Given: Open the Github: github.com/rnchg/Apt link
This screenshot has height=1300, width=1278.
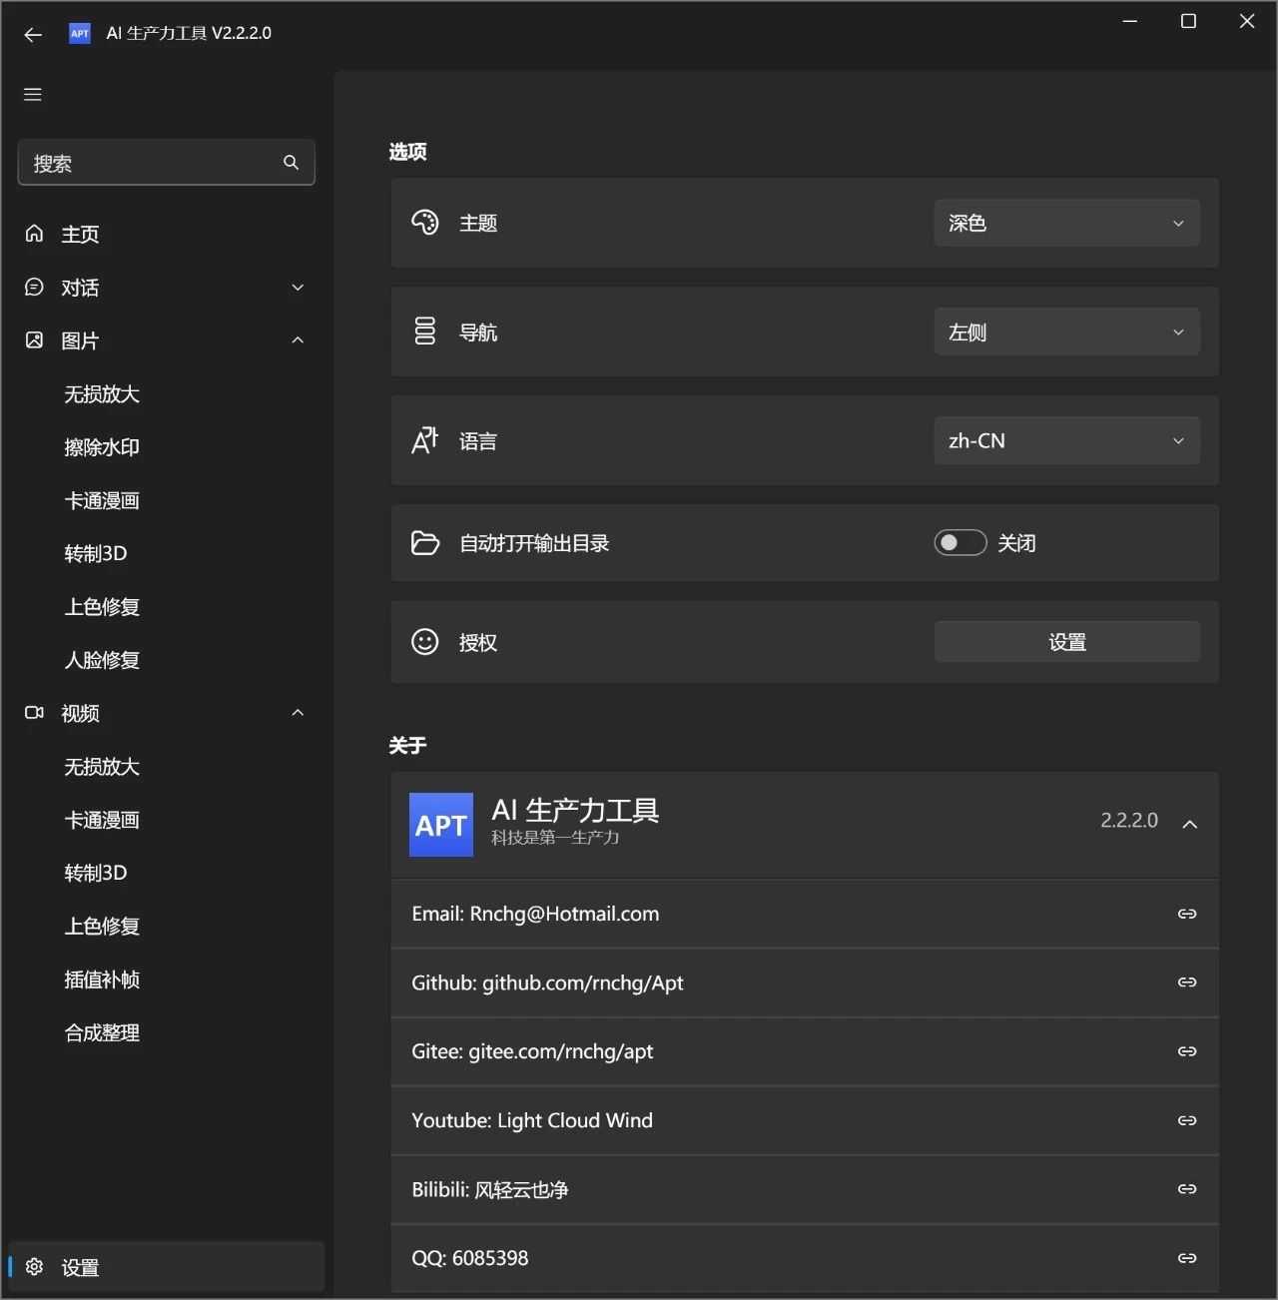Looking at the screenshot, I should pos(805,982).
